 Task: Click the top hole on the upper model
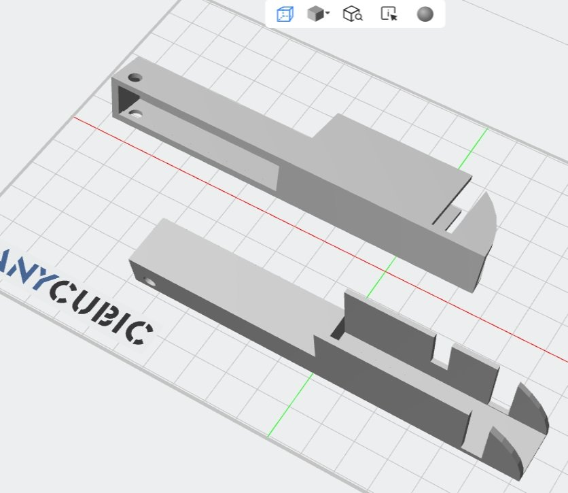(137, 78)
